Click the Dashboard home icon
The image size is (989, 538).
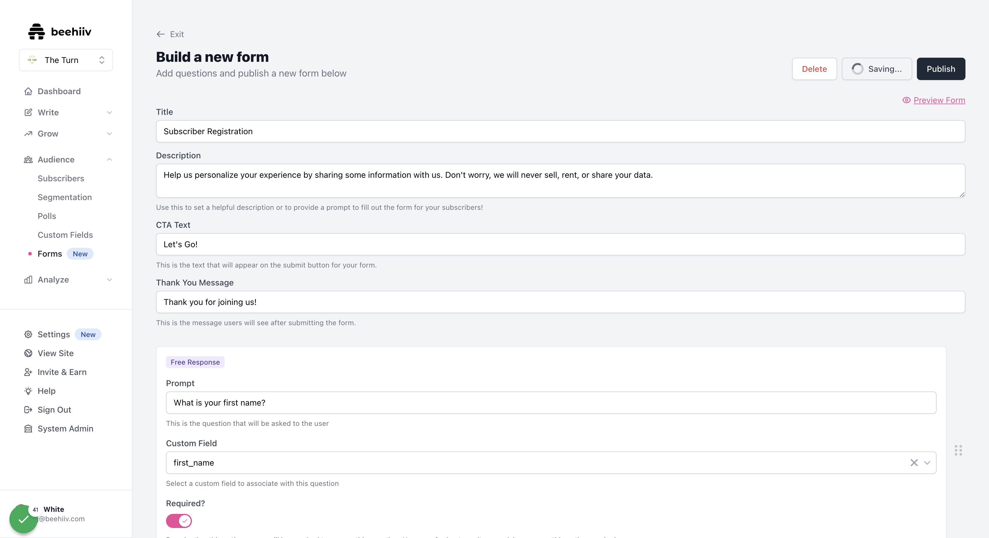click(28, 92)
